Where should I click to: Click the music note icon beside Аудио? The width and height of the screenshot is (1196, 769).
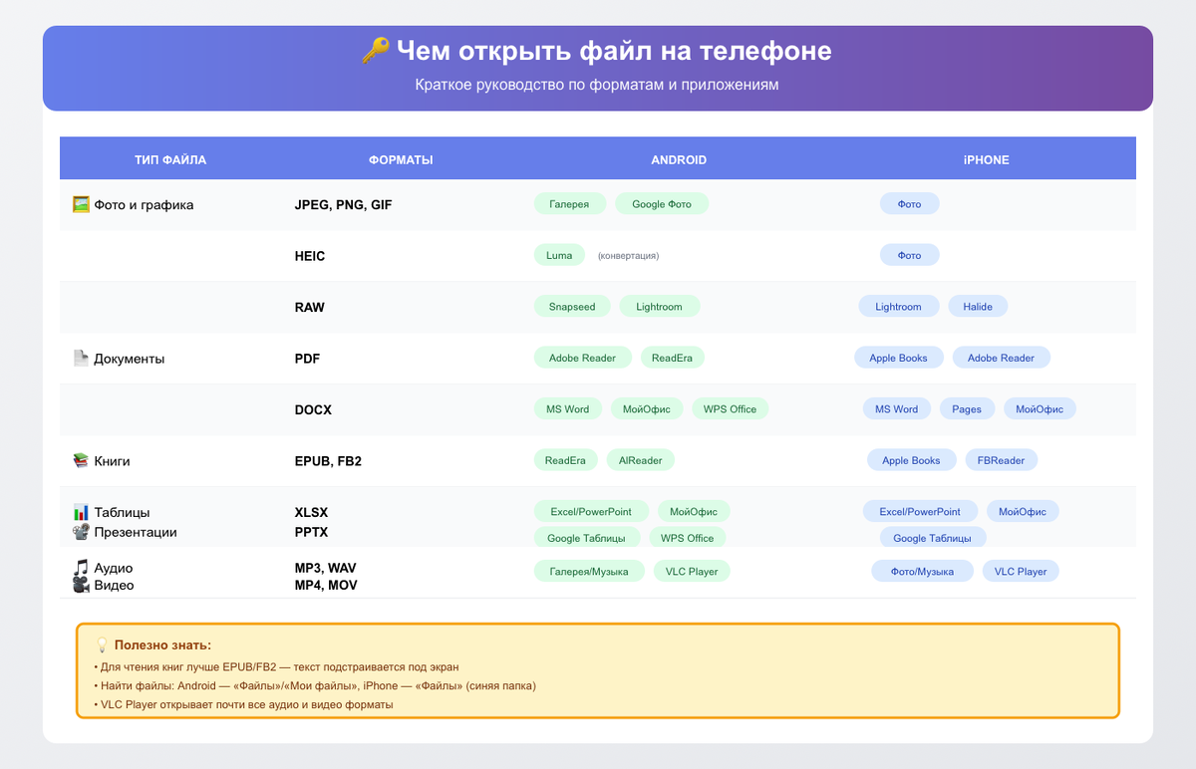(x=81, y=568)
